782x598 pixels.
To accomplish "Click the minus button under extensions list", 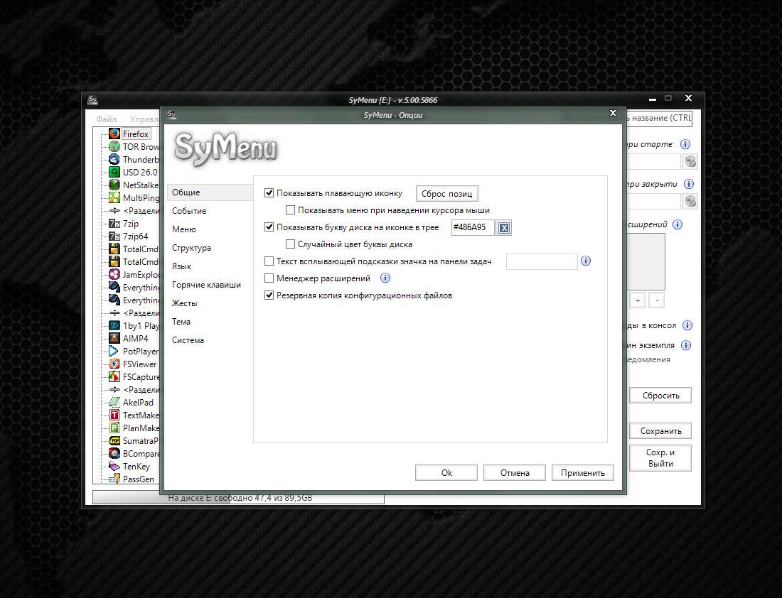I will point(657,300).
